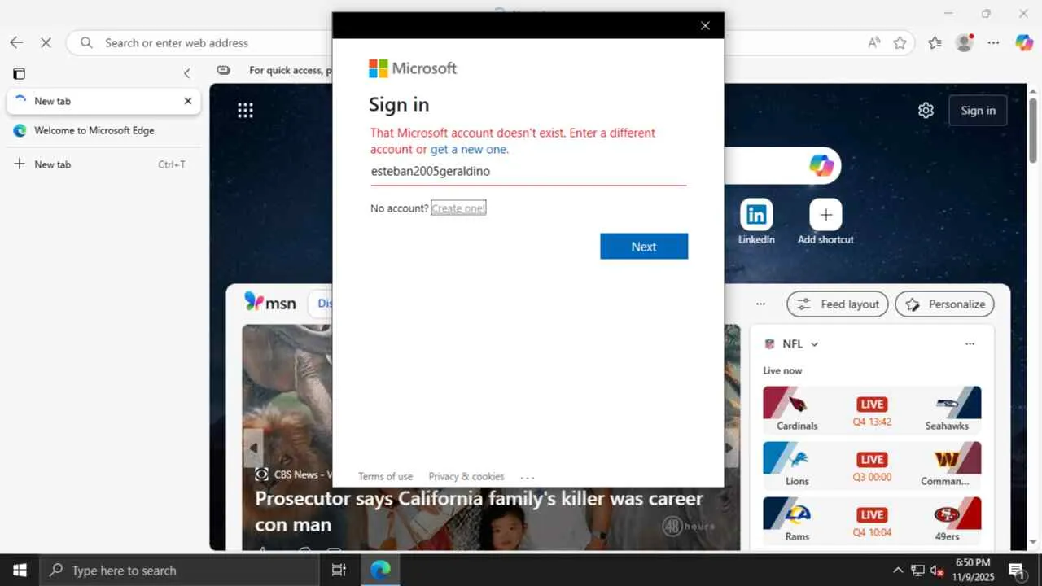Viewport: 1042px width, 586px height.
Task: Open the Privacy & cookies link
Action: (466, 476)
